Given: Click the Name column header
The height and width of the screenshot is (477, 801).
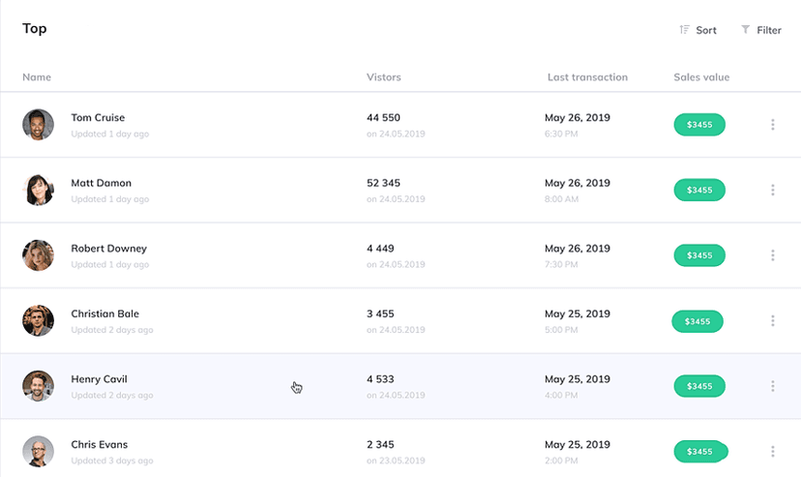Looking at the screenshot, I should tap(37, 77).
